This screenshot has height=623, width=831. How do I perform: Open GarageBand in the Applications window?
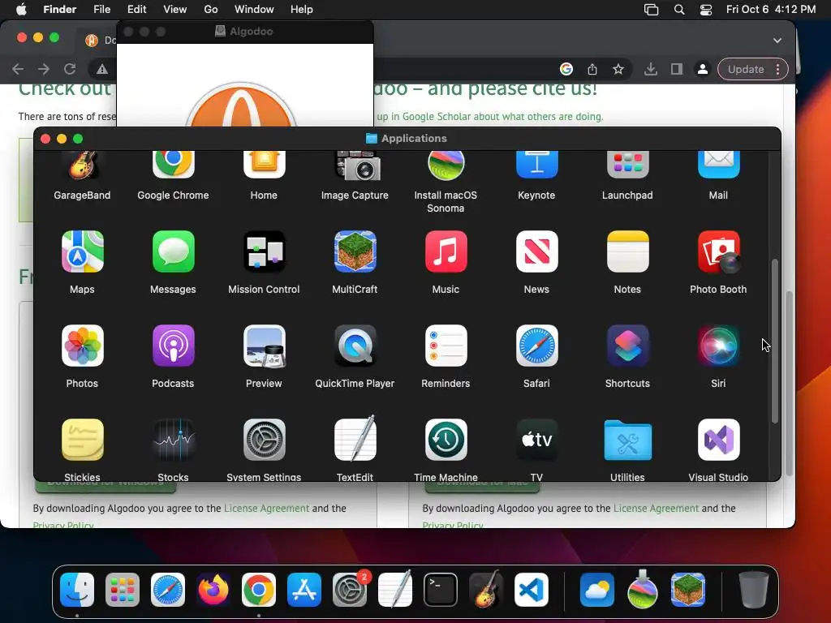pos(82,165)
